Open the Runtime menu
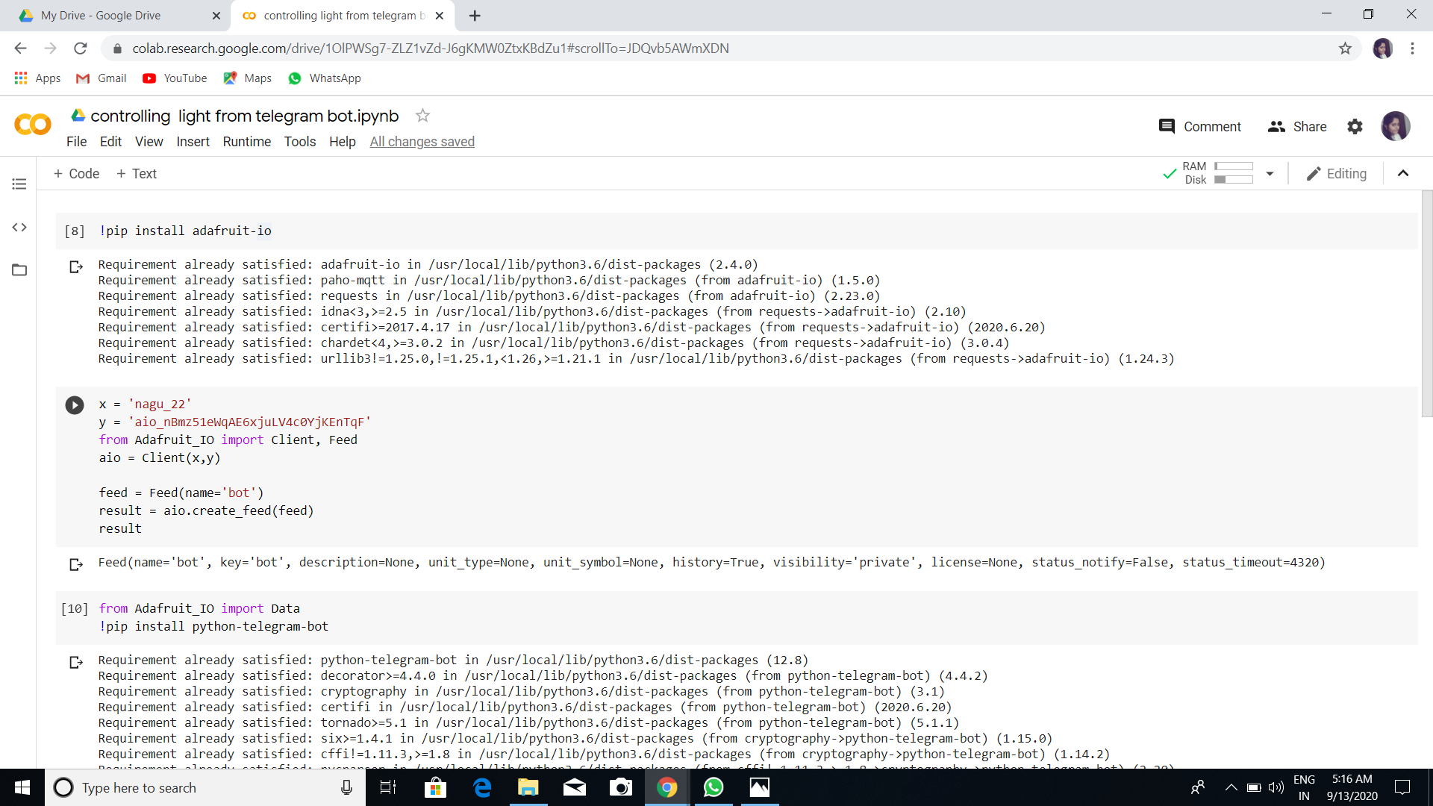 [x=246, y=142]
